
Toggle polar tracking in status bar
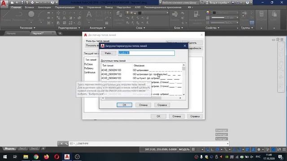(x=217, y=149)
